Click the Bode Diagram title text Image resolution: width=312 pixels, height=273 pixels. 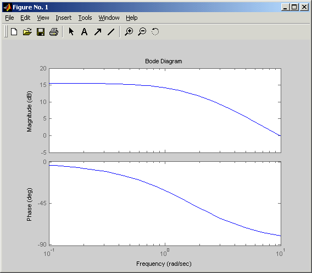click(163, 61)
